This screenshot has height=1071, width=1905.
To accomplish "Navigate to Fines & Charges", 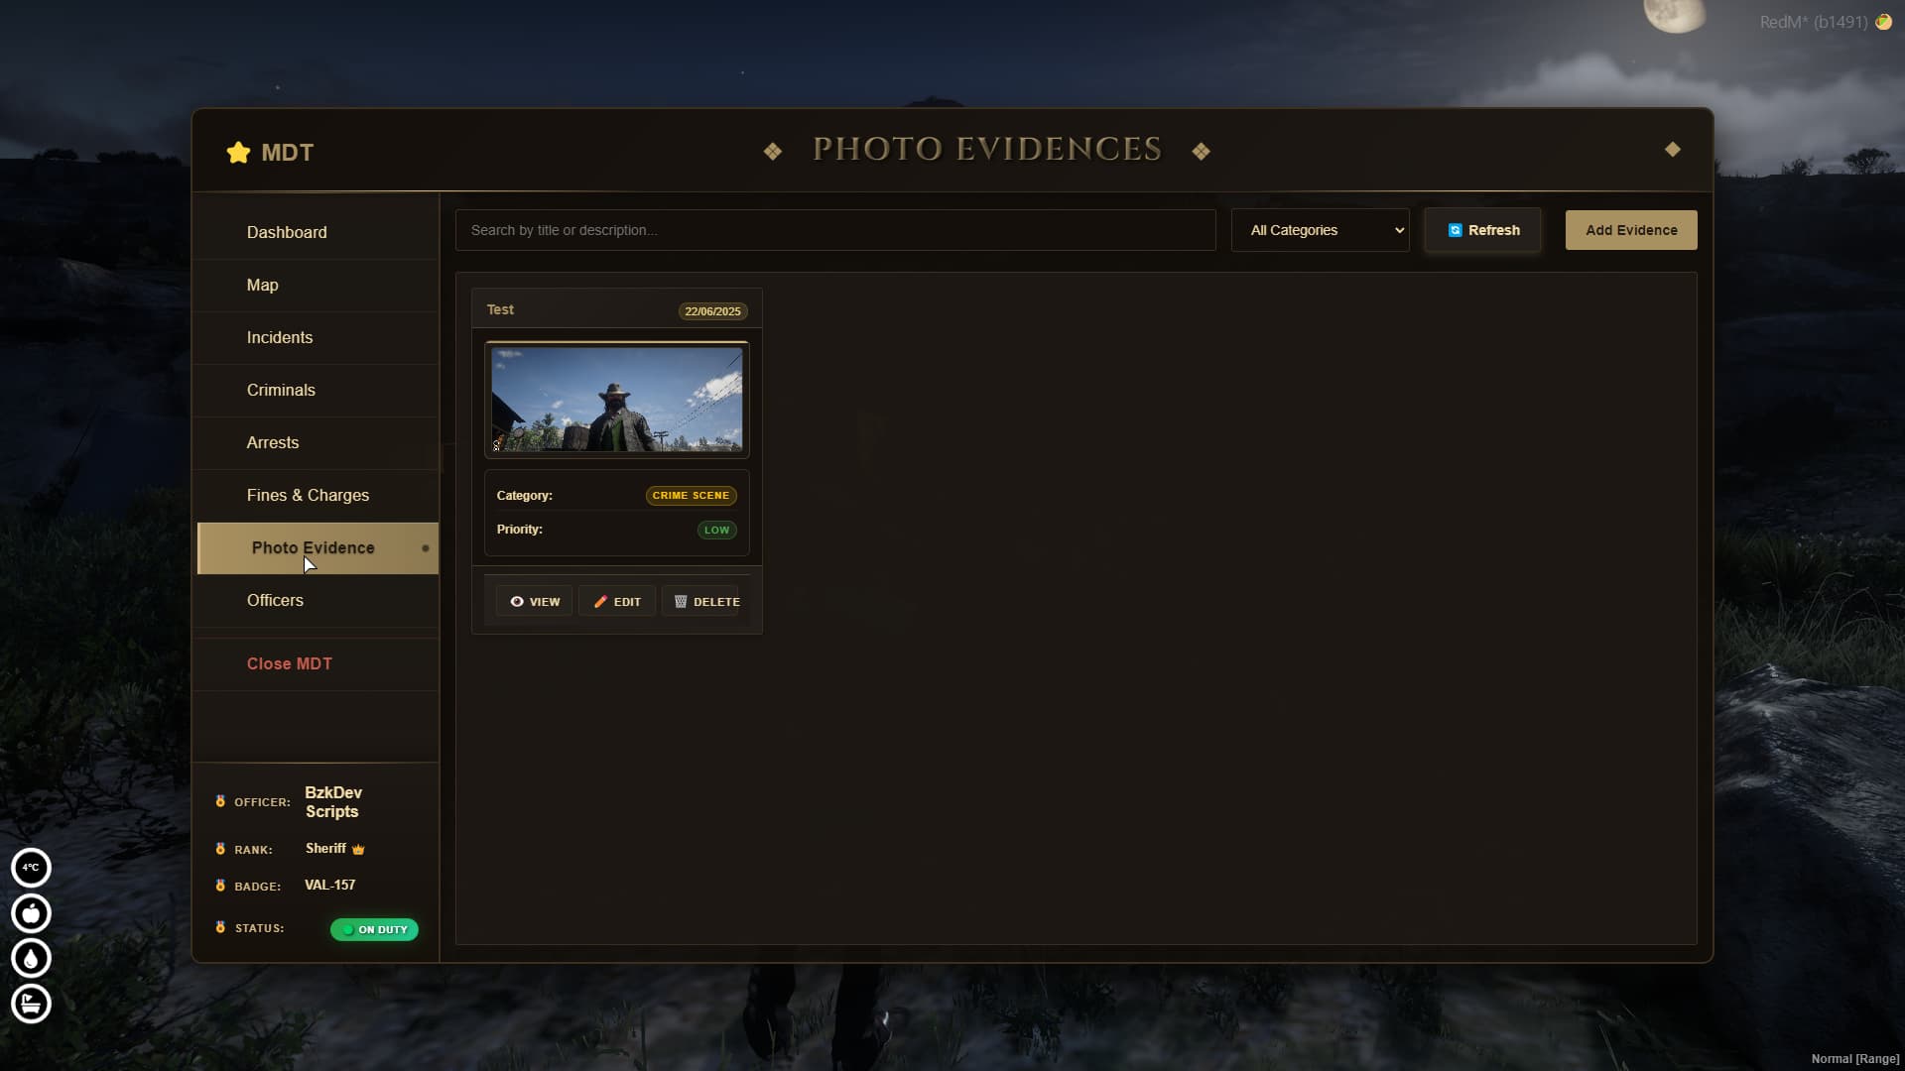I will tap(308, 496).
